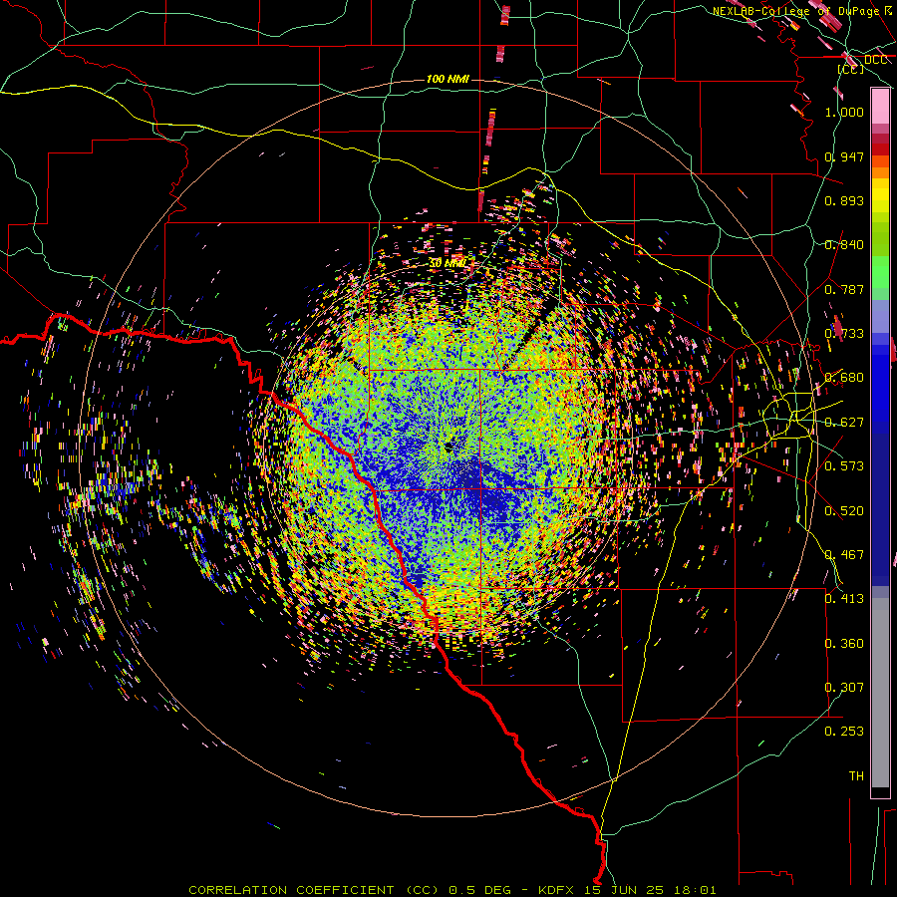
Task: Click the 50 NMI range ring label
Action: [448, 263]
